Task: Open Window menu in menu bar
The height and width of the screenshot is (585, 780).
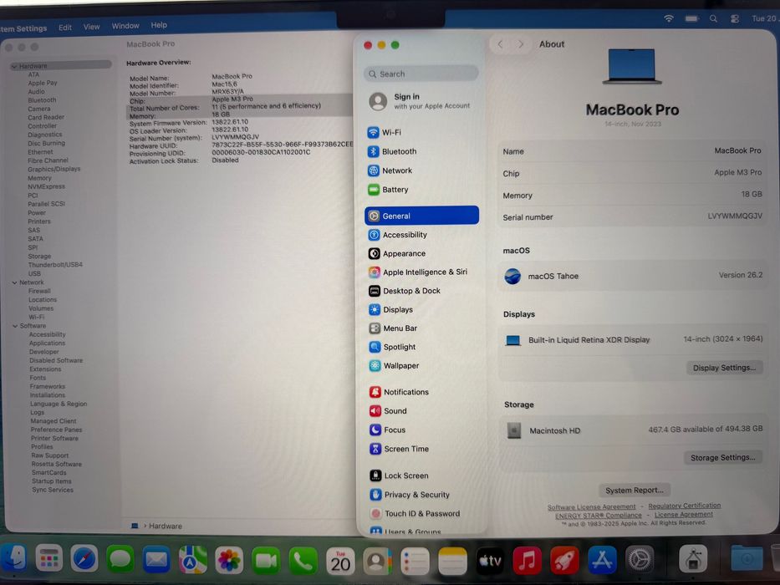Action: [x=125, y=25]
